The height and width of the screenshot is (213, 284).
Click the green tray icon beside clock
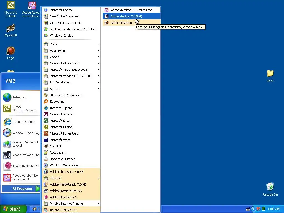click(263, 209)
